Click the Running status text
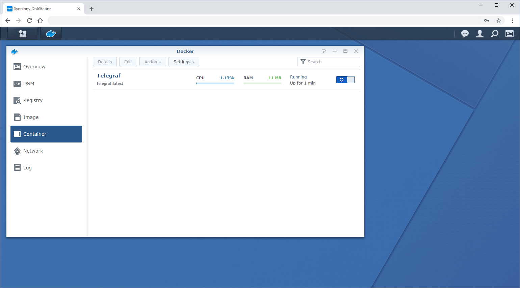This screenshot has width=520, height=288. pyautogui.click(x=298, y=77)
